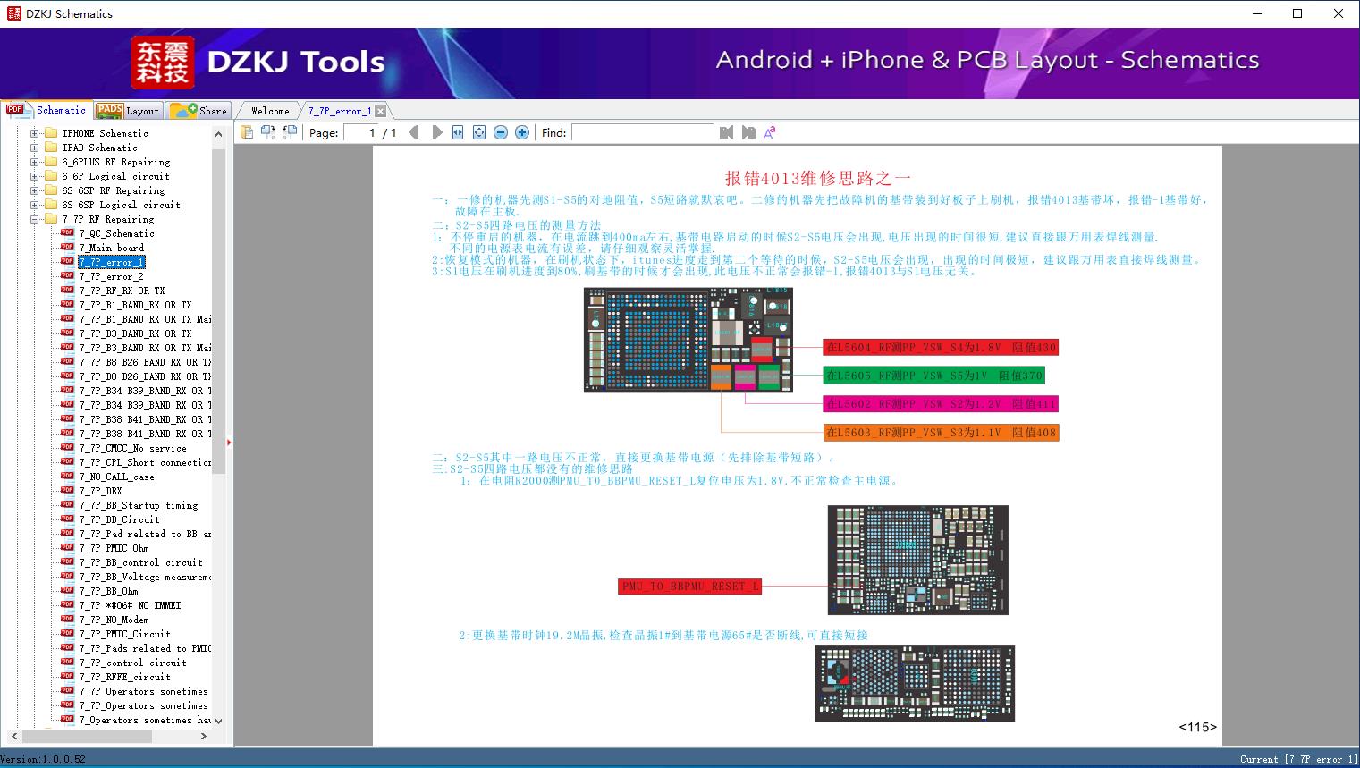Find previous match icon
The width and height of the screenshot is (1360, 768).
[x=726, y=132]
